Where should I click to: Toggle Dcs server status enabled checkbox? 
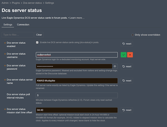click(x=37, y=42)
